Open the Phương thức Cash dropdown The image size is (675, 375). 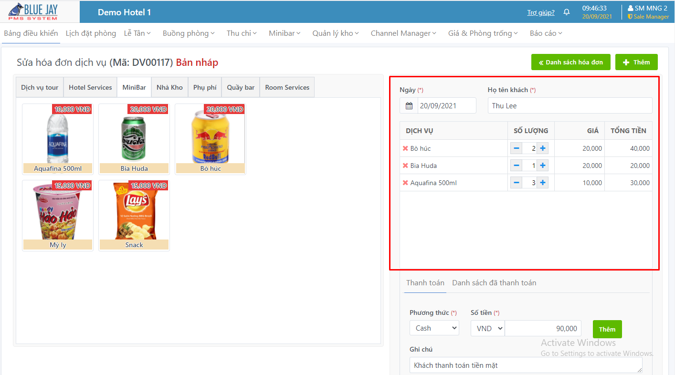(x=434, y=328)
